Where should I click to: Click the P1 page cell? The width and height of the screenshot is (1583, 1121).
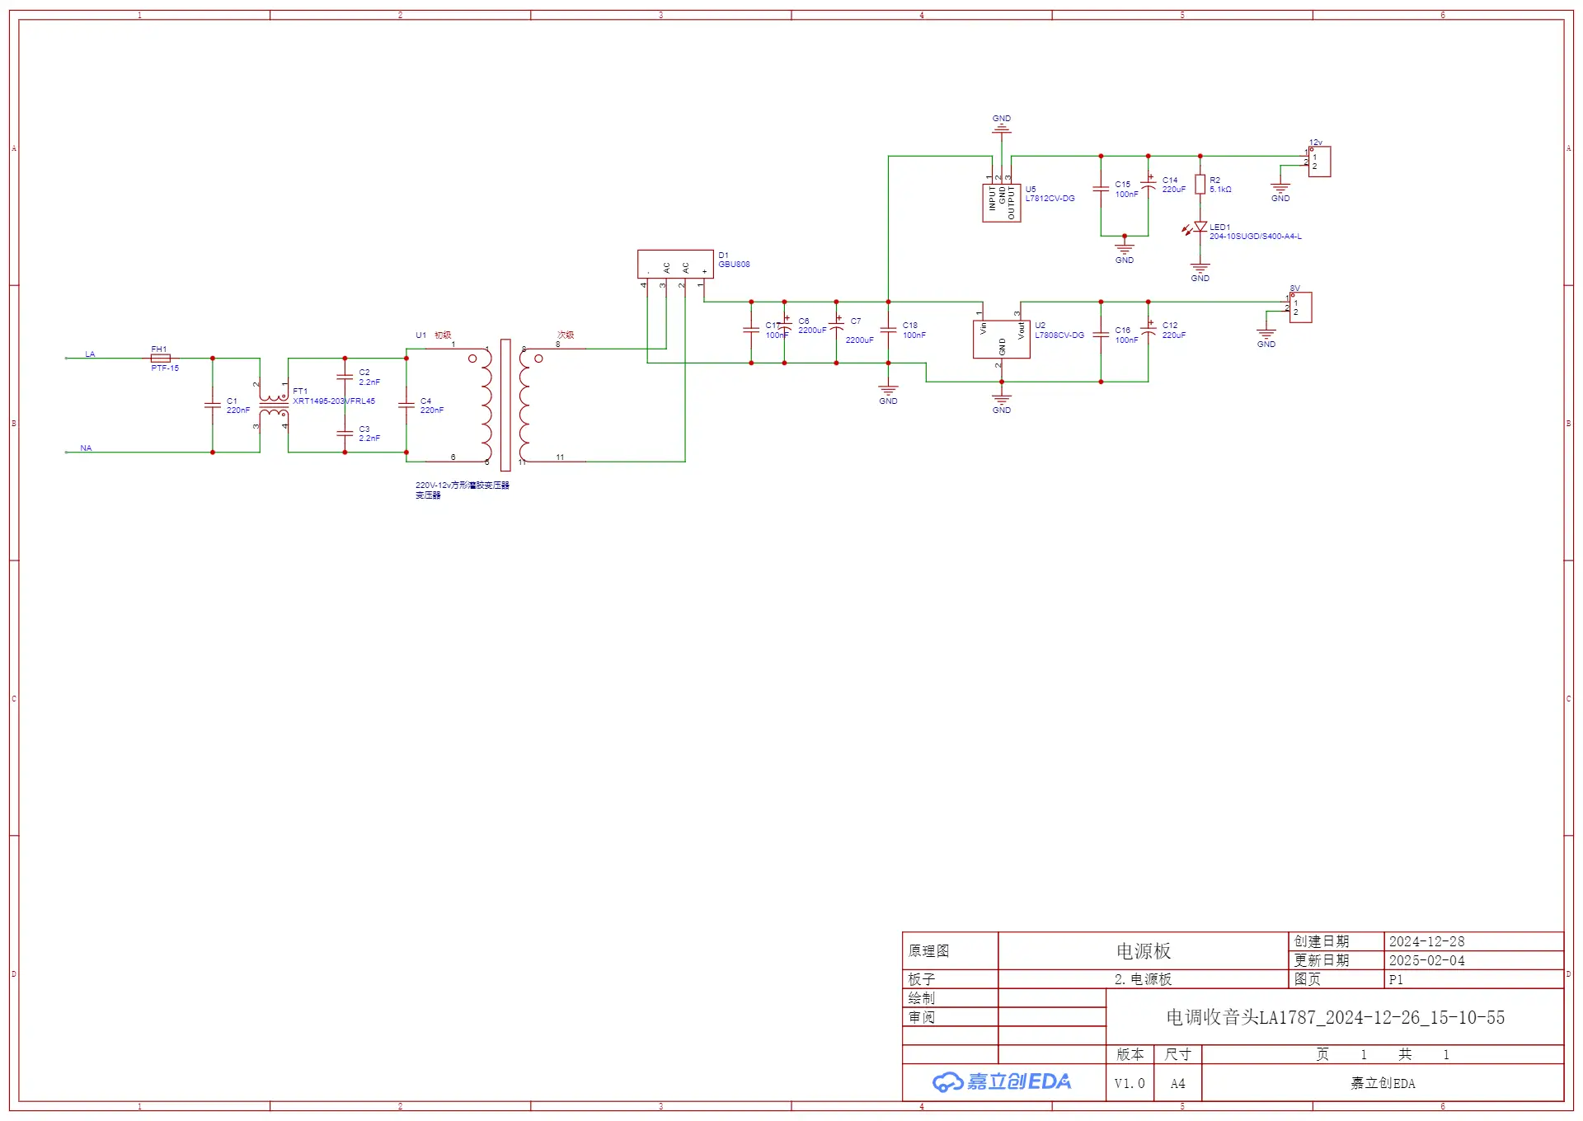[1474, 979]
